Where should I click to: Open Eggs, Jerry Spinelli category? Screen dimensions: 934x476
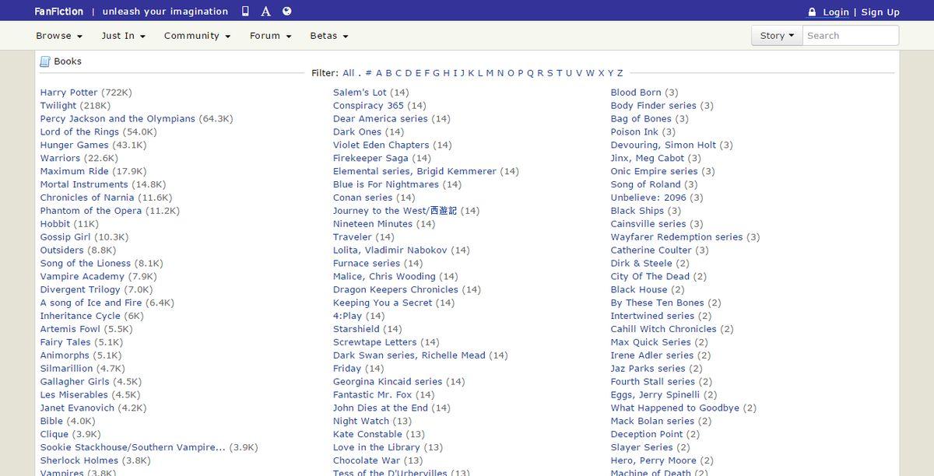click(x=655, y=395)
